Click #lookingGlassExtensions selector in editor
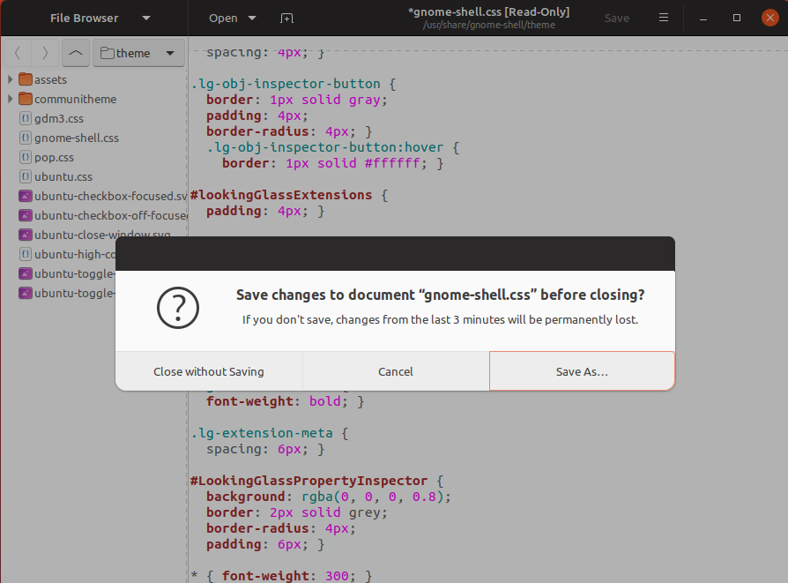This screenshot has width=788, height=583. click(x=281, y=195)
